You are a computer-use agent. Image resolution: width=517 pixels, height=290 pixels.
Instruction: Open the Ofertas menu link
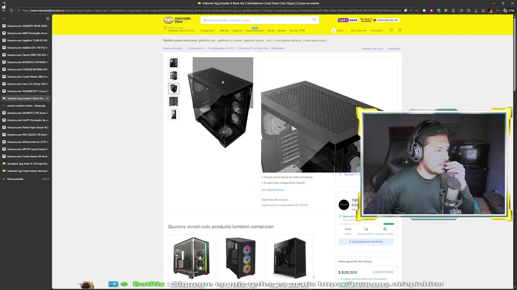tap(224, 31)
